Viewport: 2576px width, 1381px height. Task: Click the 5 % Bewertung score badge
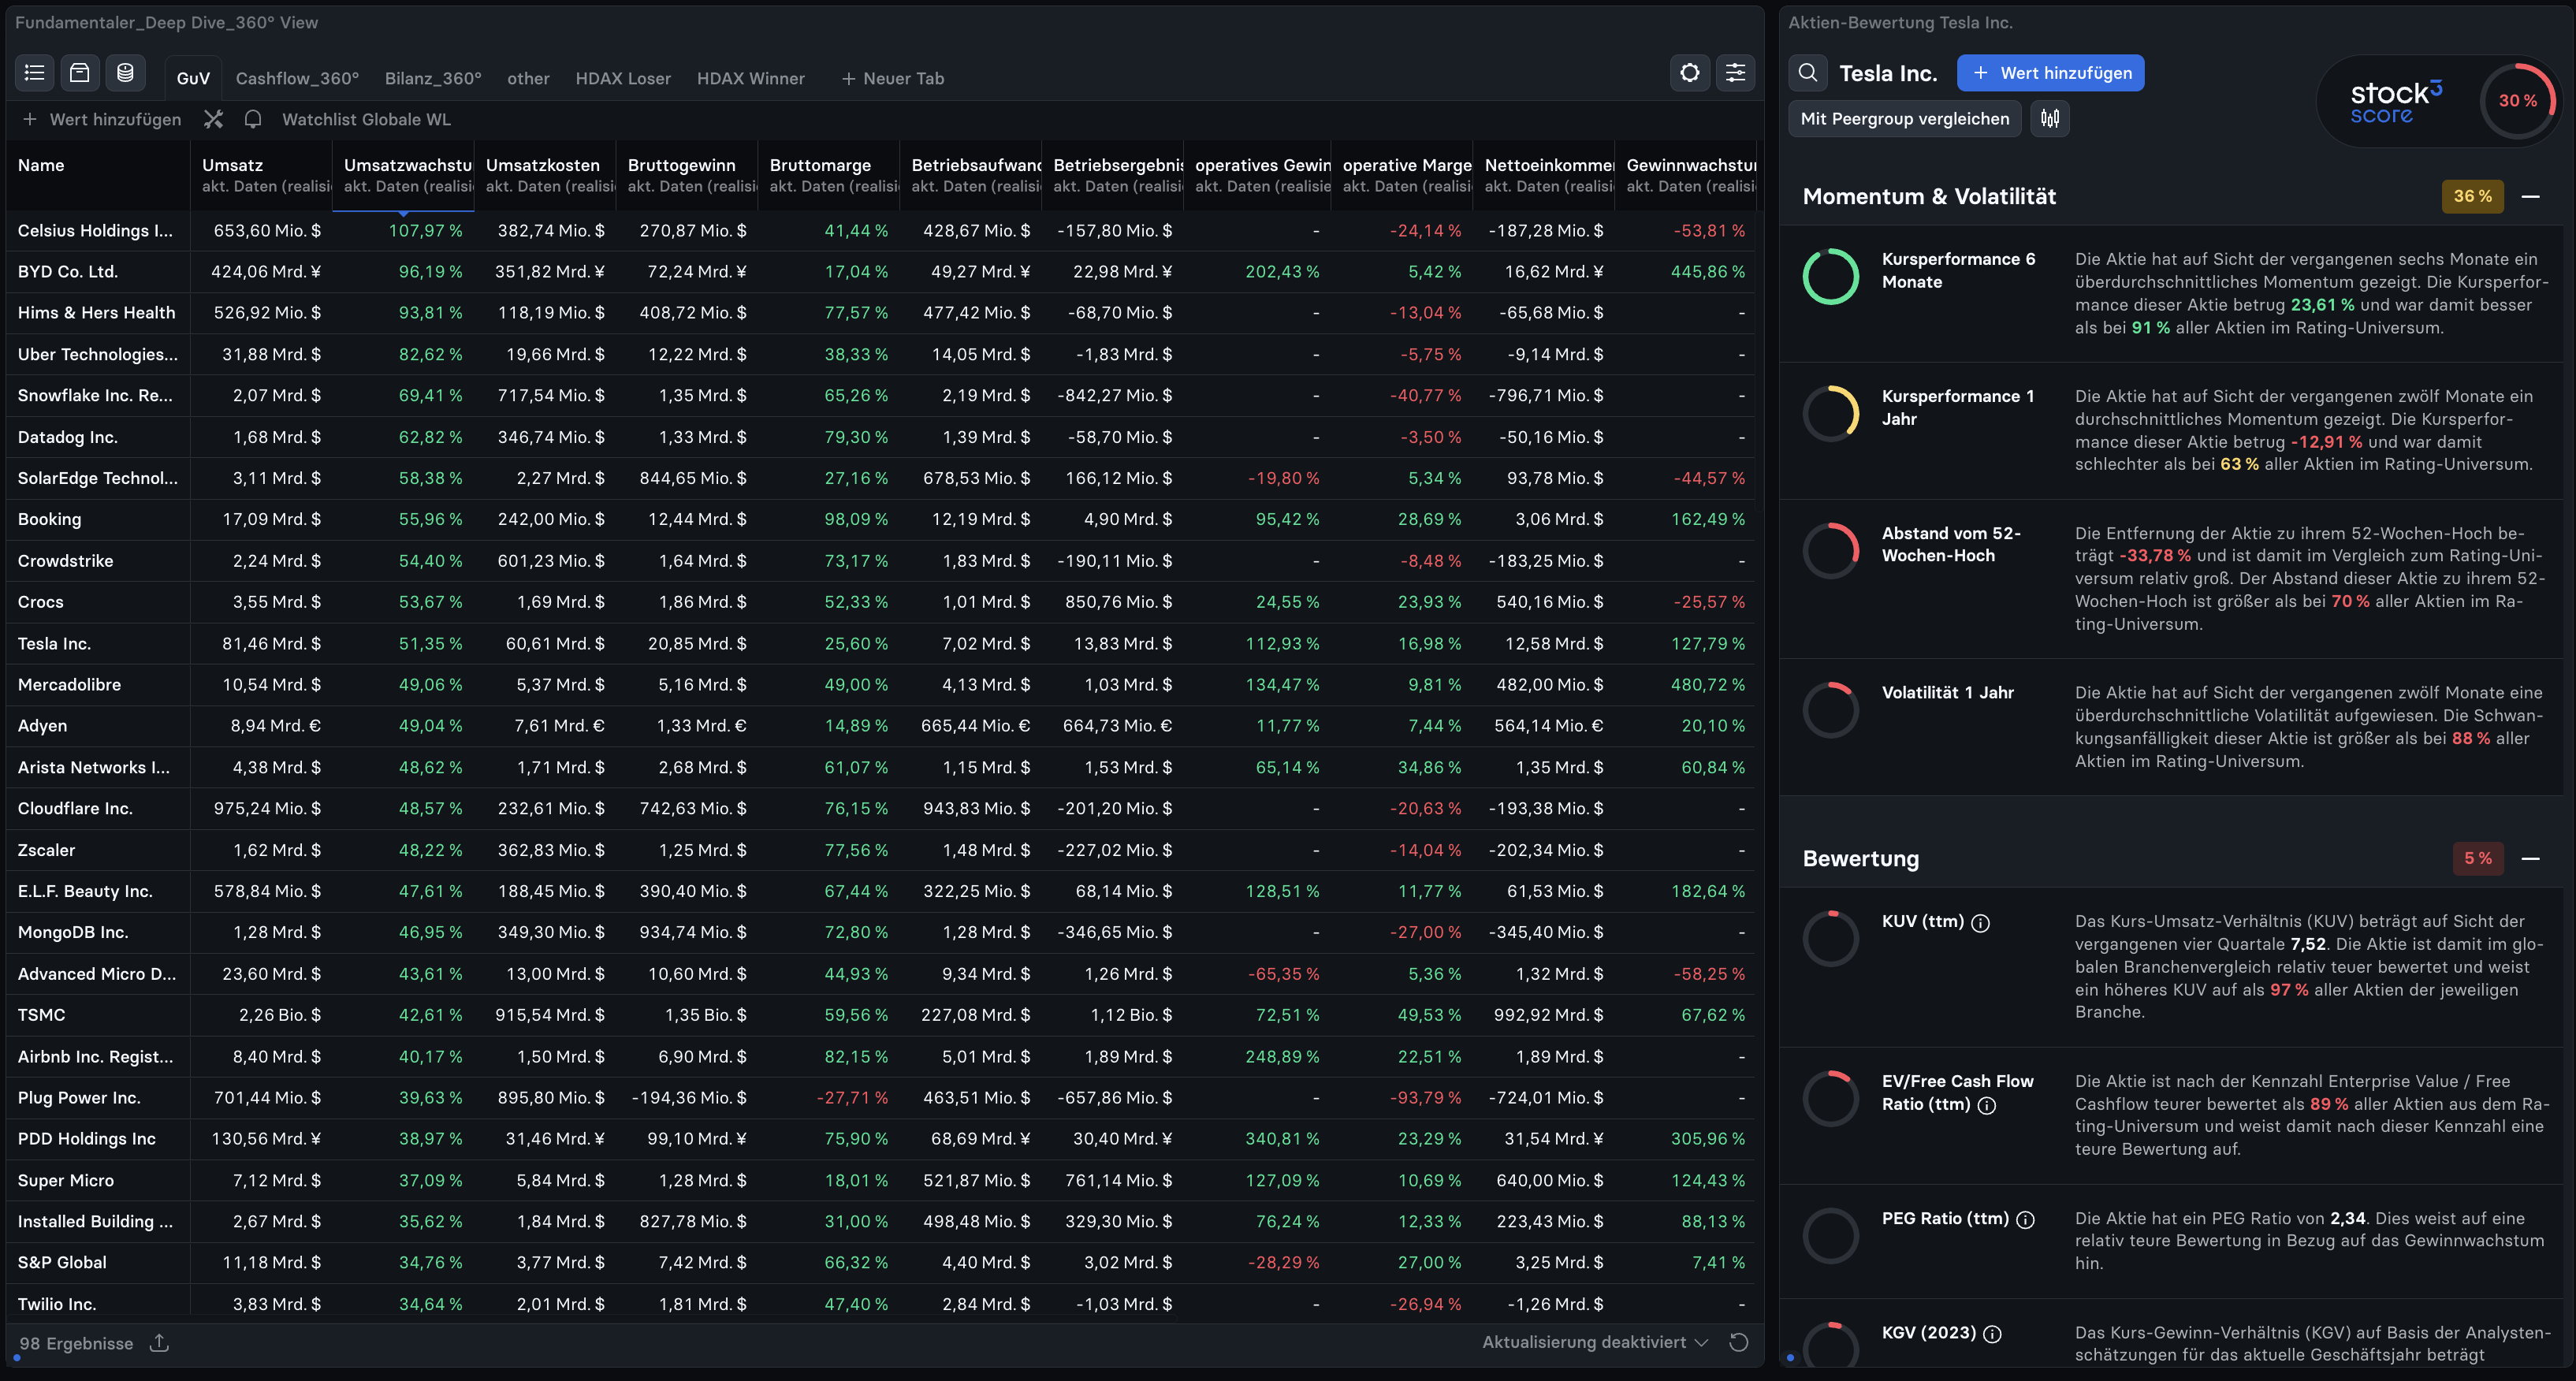pyautogui.click(x=2478, y=859)
